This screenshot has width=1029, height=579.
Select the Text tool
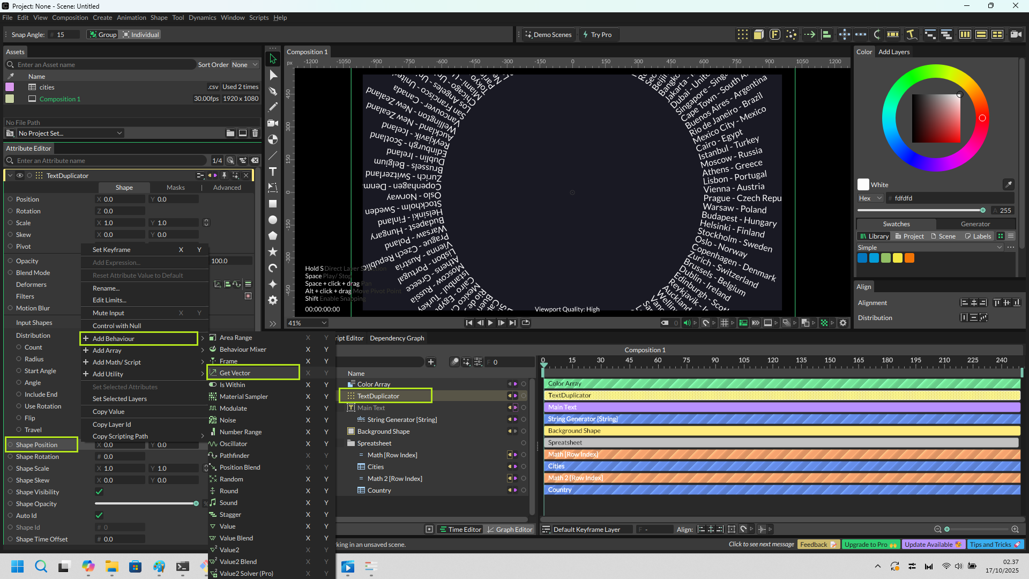pos(273,172)
